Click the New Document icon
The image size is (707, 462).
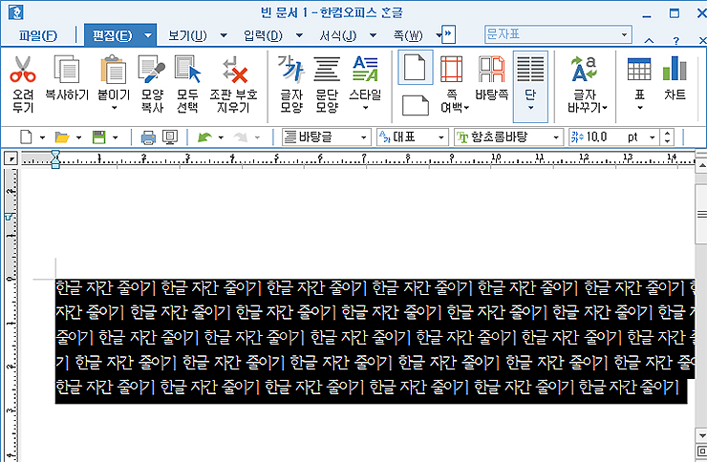coord(26,136)
